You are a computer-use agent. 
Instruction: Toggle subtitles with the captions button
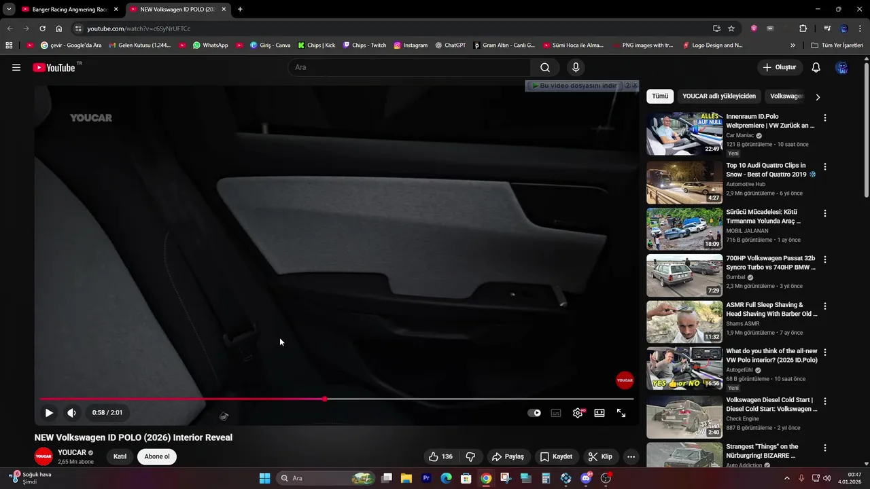click(556, 412)
